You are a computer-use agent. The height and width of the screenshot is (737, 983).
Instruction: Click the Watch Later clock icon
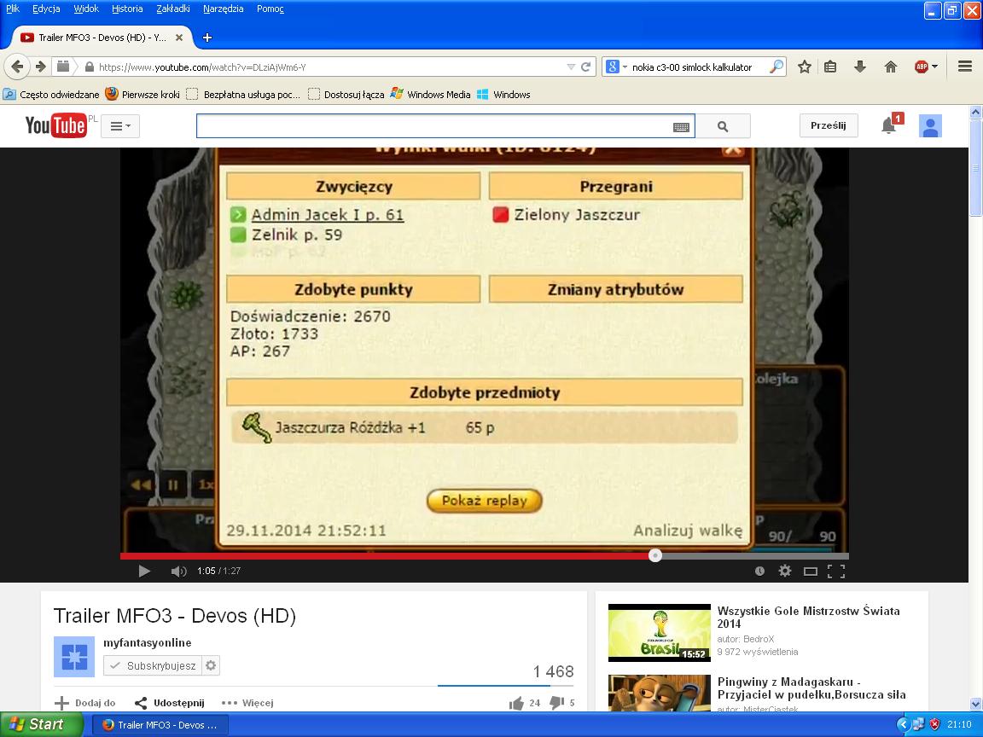pos(759,572)
